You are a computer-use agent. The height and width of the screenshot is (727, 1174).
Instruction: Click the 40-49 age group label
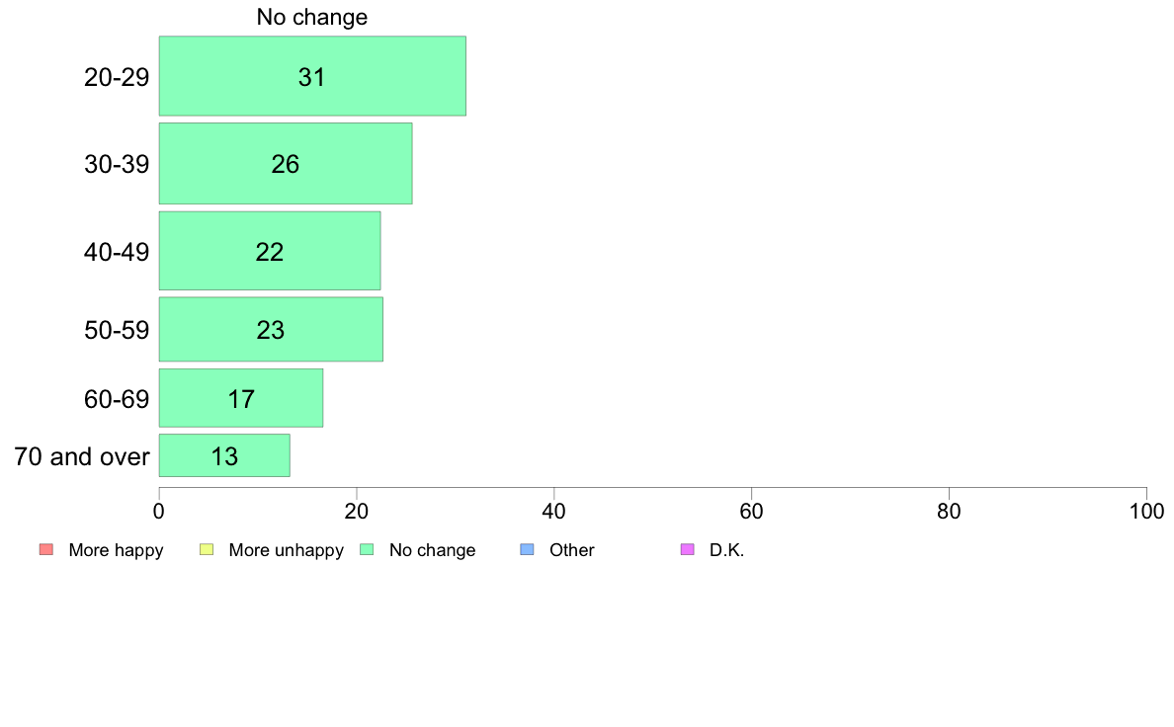click(117, 252)
